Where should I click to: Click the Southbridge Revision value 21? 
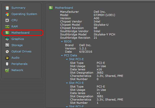(95, 38)
